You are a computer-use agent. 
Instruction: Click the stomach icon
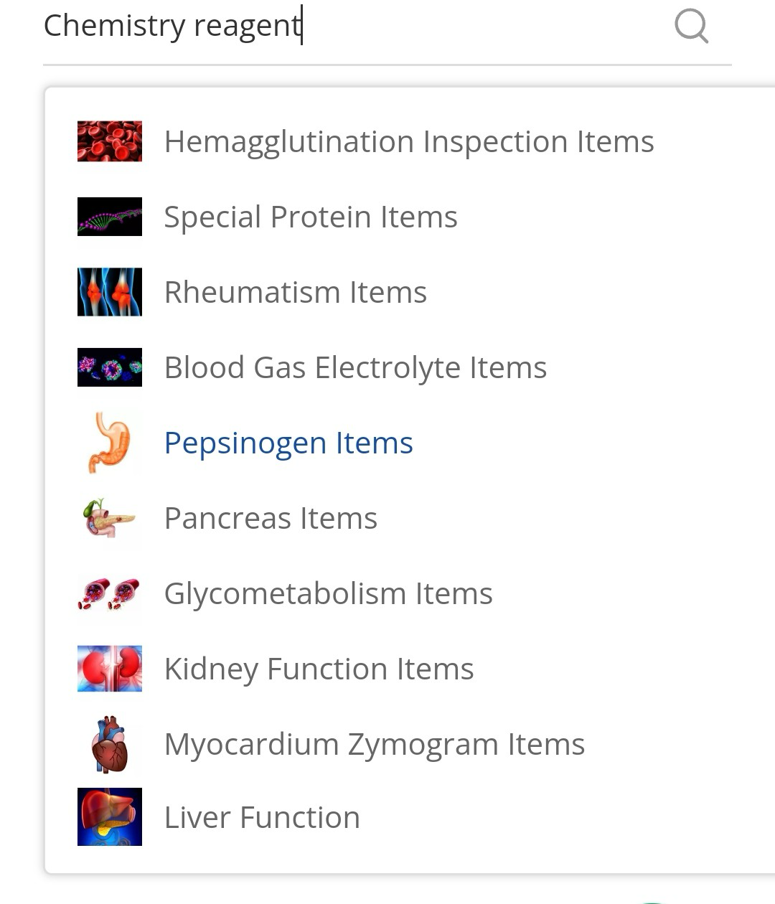[110, 443]
